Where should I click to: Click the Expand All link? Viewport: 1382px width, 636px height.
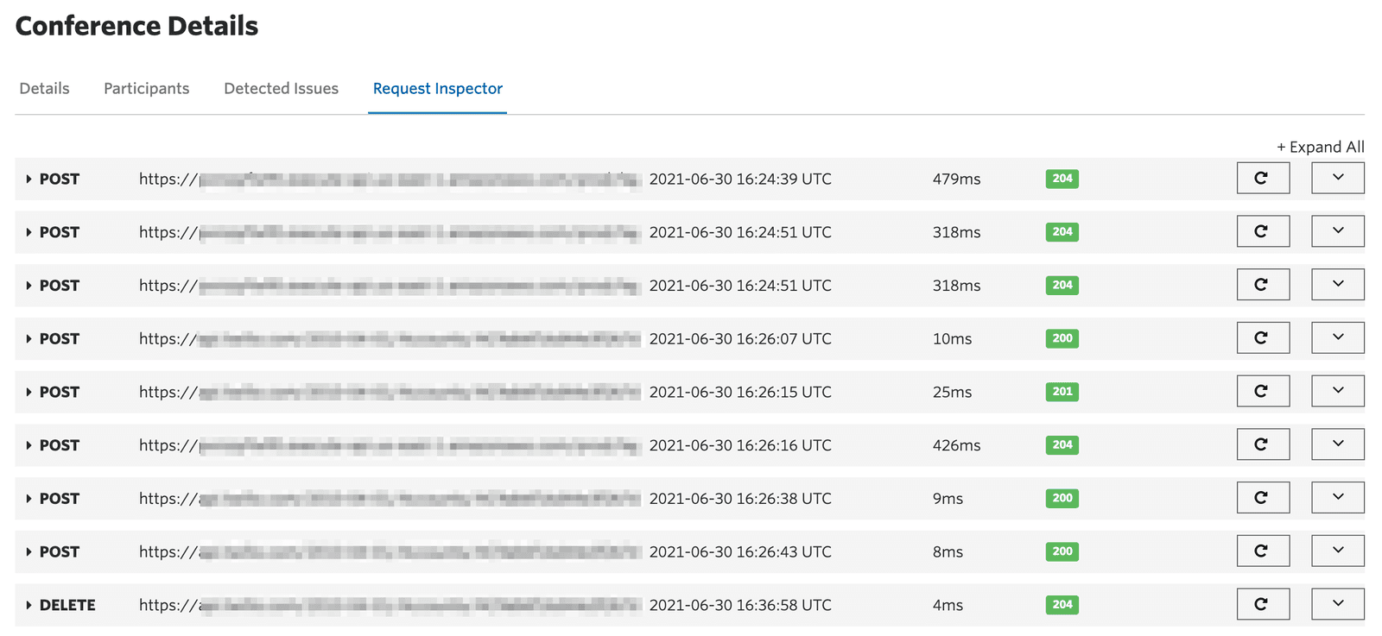(1320, 147)
